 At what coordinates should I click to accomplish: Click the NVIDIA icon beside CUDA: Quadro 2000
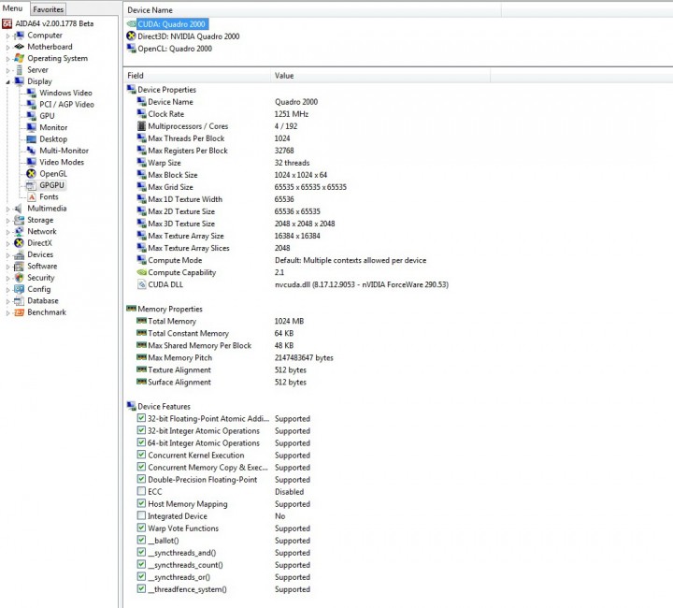[x=132, y=24]
